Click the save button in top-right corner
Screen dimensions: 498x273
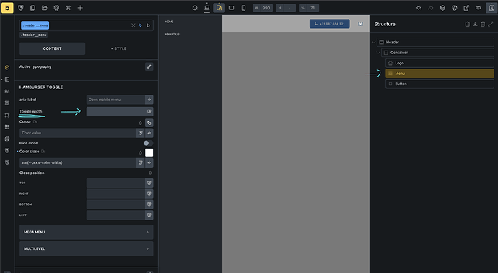point(492,8)
